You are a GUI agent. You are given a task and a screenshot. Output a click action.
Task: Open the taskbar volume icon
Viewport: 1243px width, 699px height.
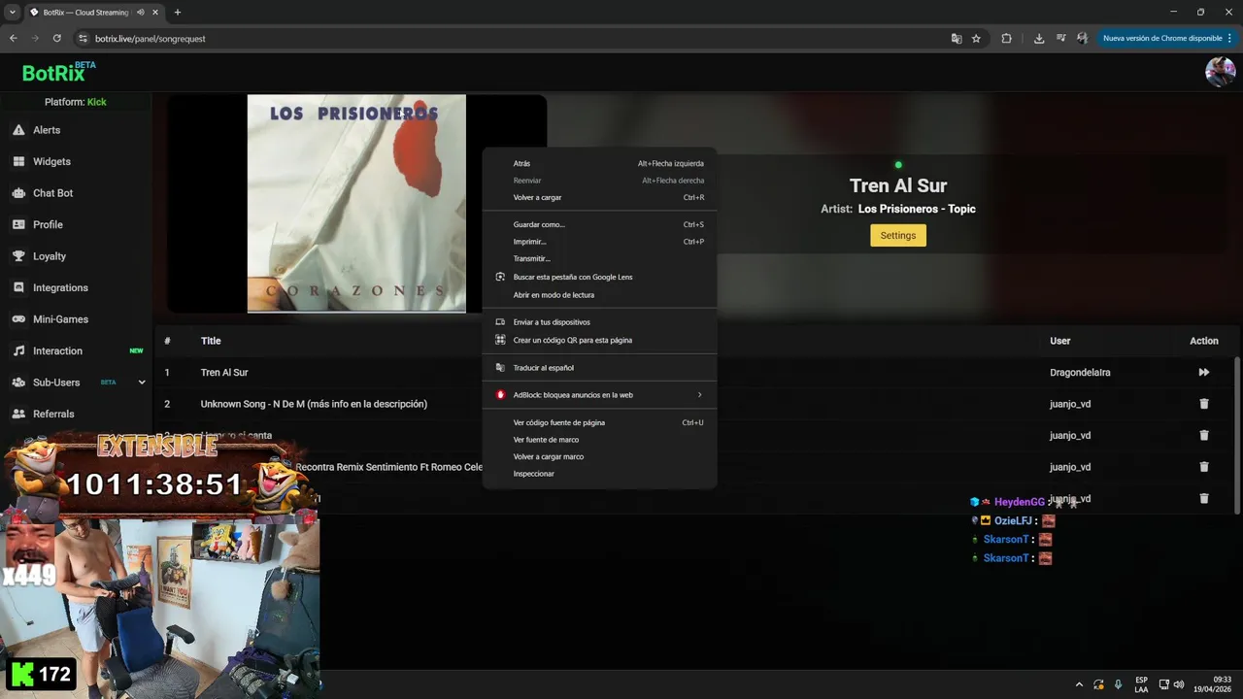(1179, 684)
